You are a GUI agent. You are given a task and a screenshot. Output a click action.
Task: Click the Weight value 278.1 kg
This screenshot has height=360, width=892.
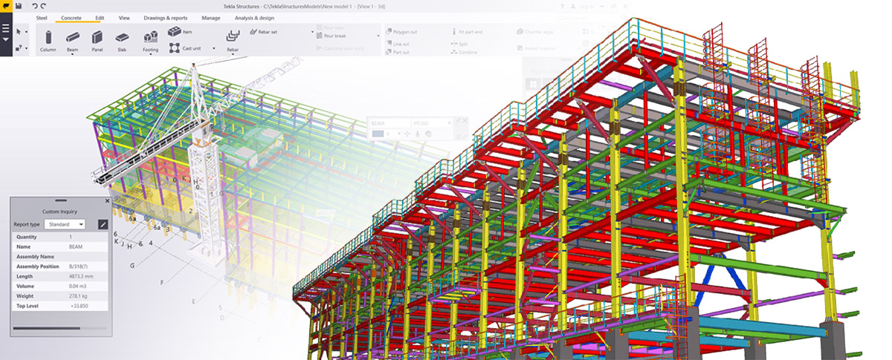pos(79,295)
